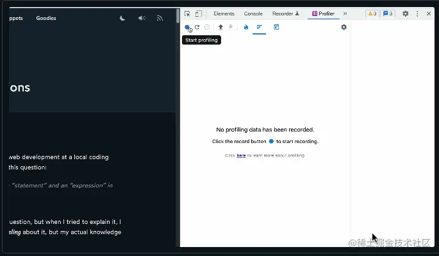Clear profiling data button
This screenshot has width=439, height=256.
click(x=207, y=27)
